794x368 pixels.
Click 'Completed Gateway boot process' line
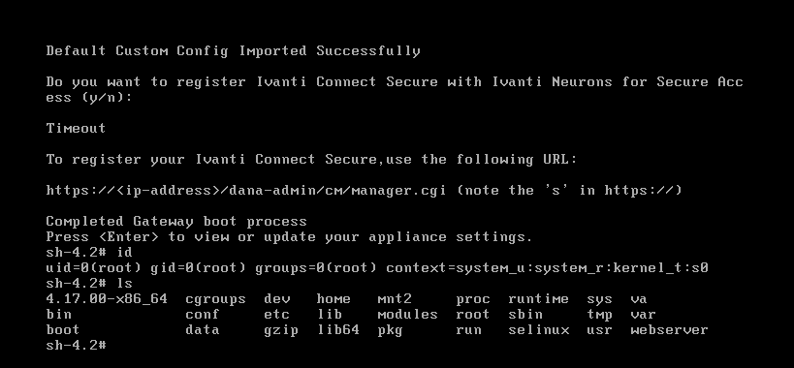click(176, 222)
